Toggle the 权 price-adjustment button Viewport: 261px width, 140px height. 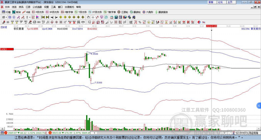point(33,17)
